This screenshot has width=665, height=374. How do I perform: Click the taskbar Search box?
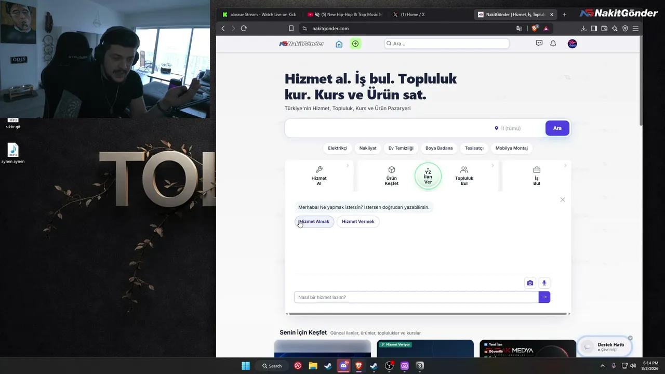pyautogui.click(x=272, y=366)
